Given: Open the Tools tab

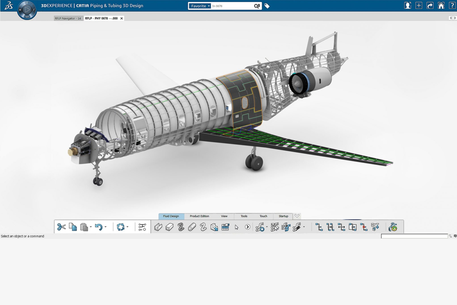Looking at the screenshot, I should point(244,216).
